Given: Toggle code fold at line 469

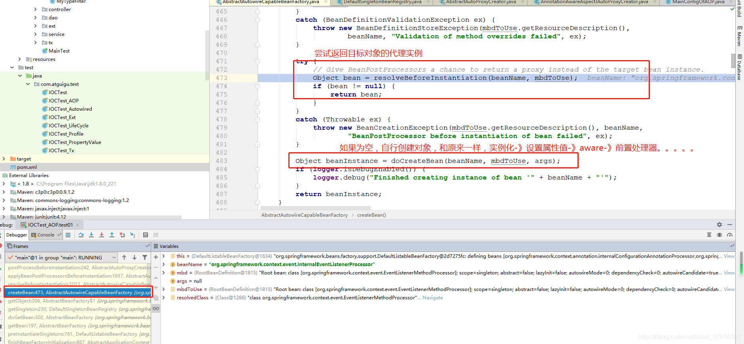Looking at the screenshot, I should click(x=257, y=45).
